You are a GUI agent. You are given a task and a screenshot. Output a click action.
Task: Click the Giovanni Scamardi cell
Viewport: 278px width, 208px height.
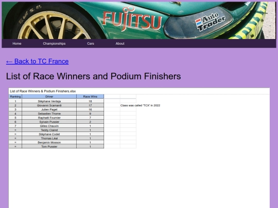[49, 105]
